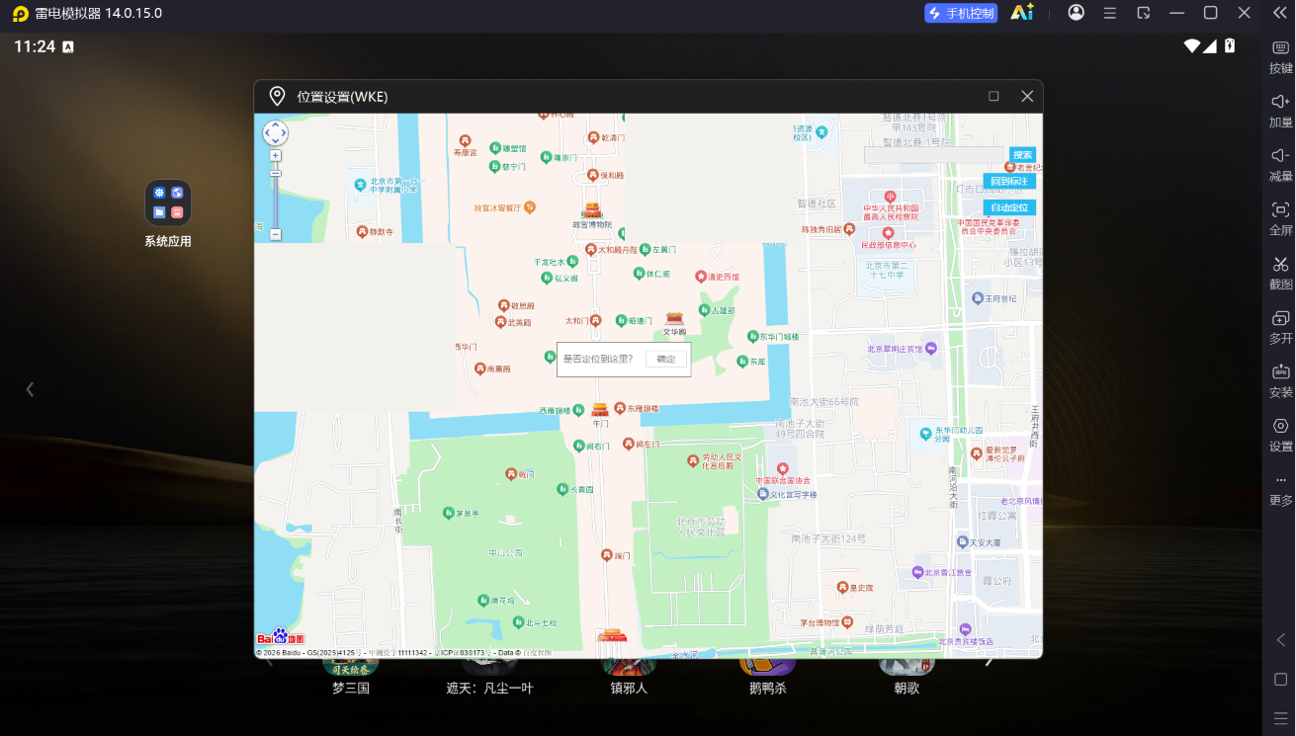Click the map zoom slider track
This screenshot has width=1296, height=736.
[x=276, y=195]
